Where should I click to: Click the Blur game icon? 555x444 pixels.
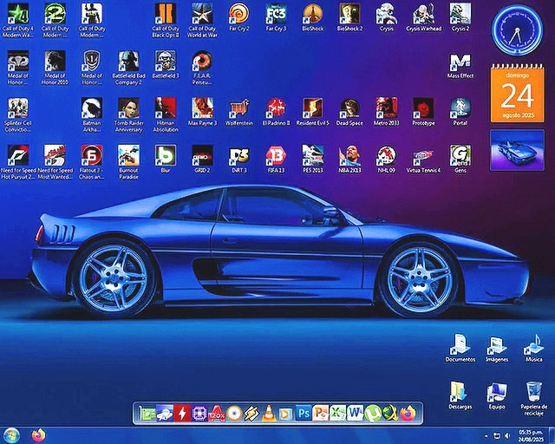click(x=166, y=159)
